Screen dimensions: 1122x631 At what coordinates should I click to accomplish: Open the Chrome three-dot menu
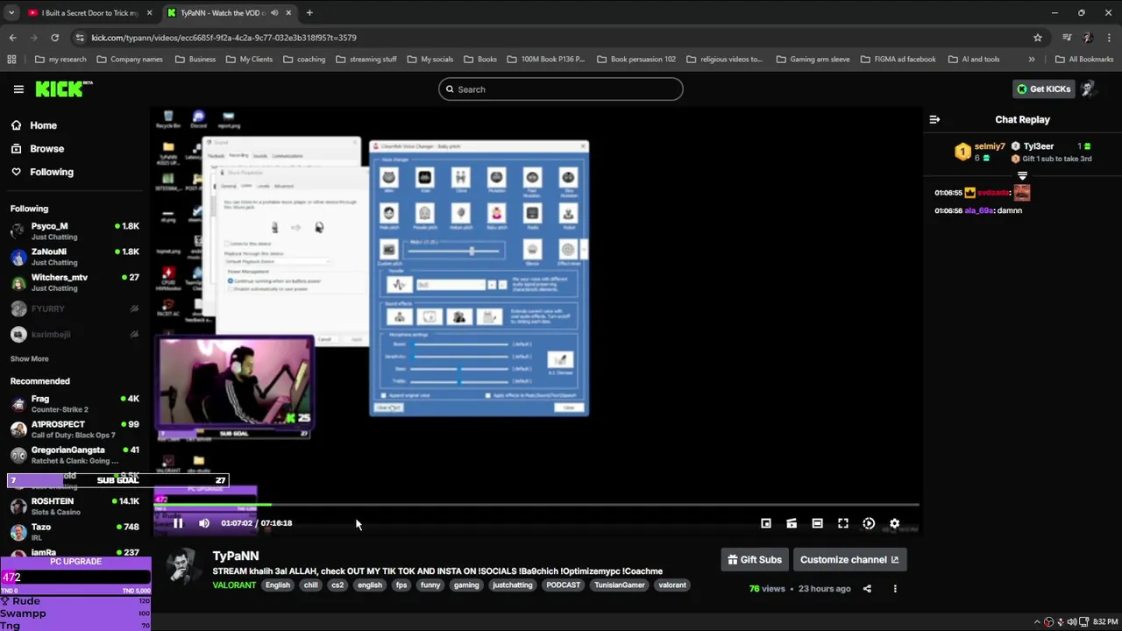pos(1110,38)
